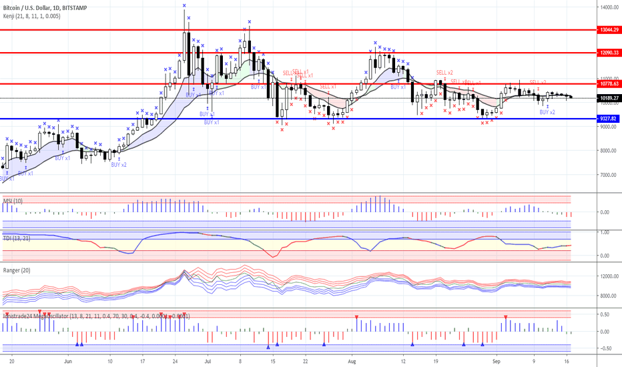The width and height of the screenshot is (622, 367).
Task: Click the 9327.82 blue price label
Action: point(609,119)
